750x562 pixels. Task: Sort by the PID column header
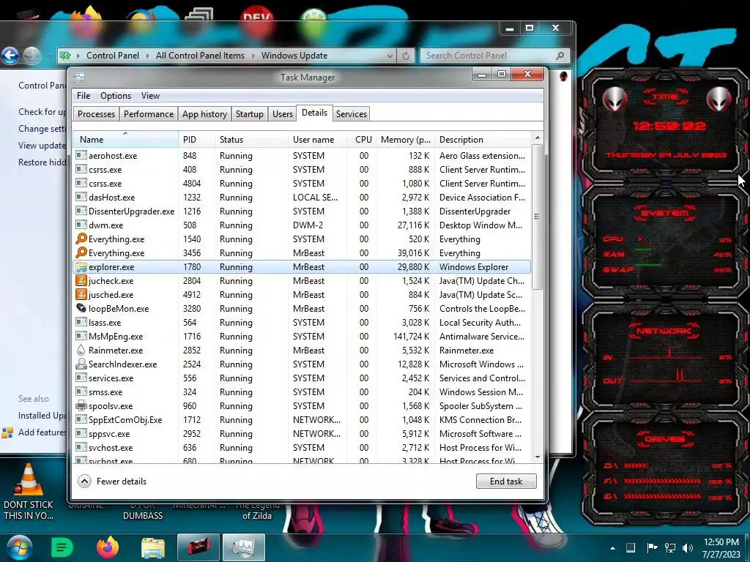(196, 139)
